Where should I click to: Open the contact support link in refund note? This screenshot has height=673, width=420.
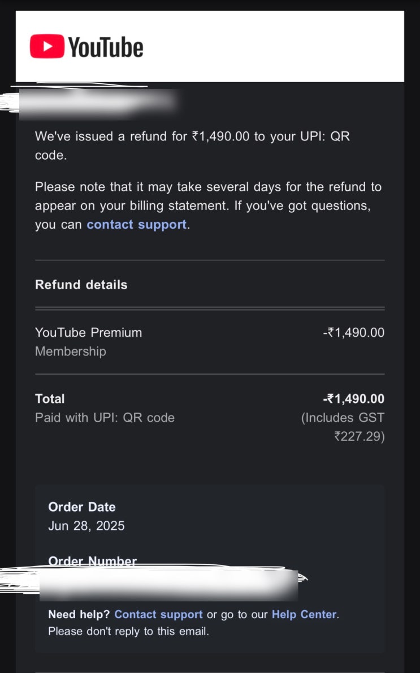click(137, 225)
